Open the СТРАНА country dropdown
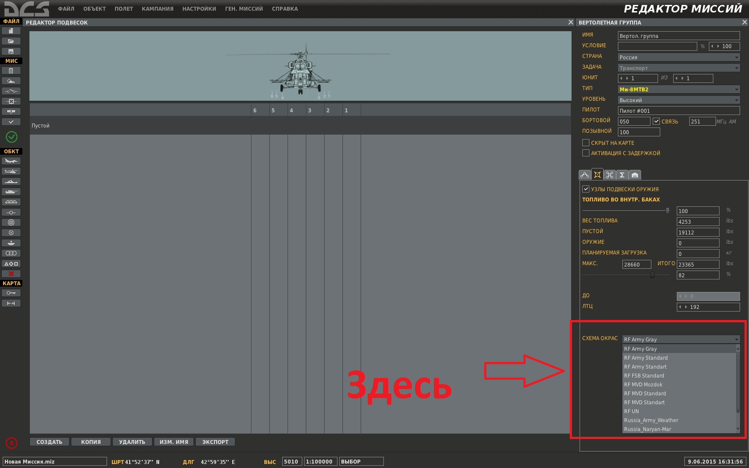Viewport: 749px width, 468px height. point(679,57)
